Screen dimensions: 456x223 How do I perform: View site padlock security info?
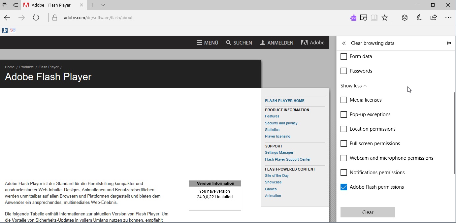[x=55, y=18]
